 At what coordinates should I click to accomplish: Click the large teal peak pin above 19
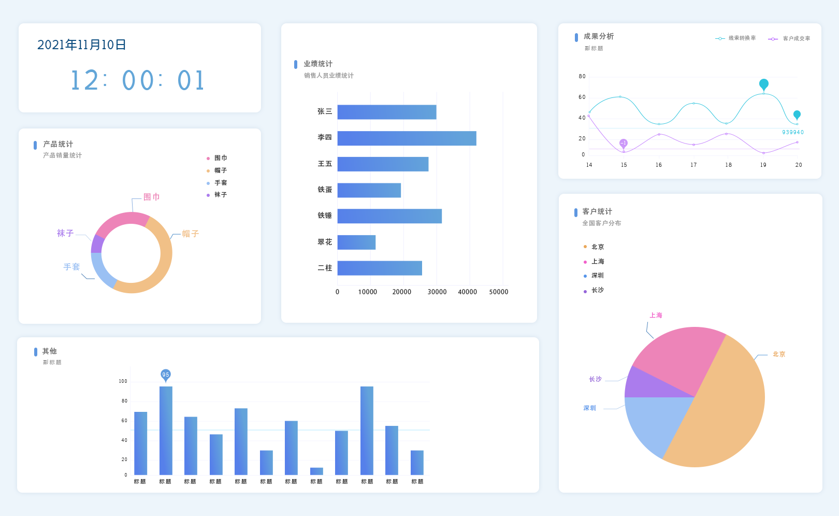pos(763,84)
